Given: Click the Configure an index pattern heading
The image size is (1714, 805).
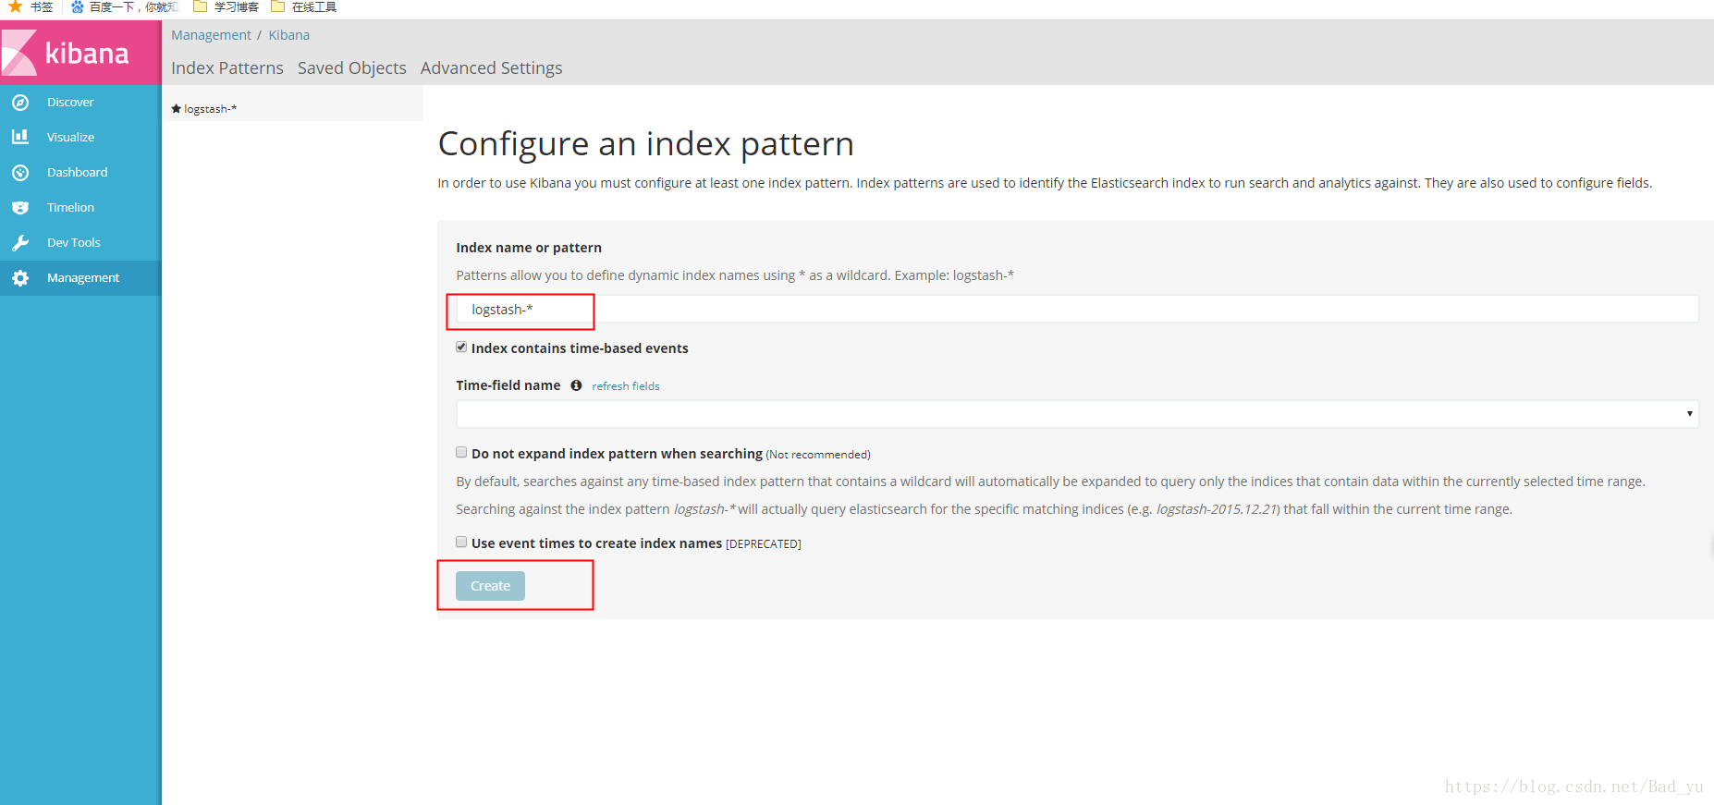Looking at the screenshot, I should (x=645, y=144).
